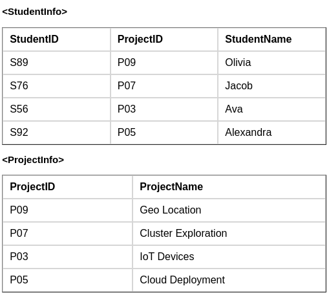Select the S92 cell
The width and height of the screenshot is (329, 297).
click(x=57, y=133)
